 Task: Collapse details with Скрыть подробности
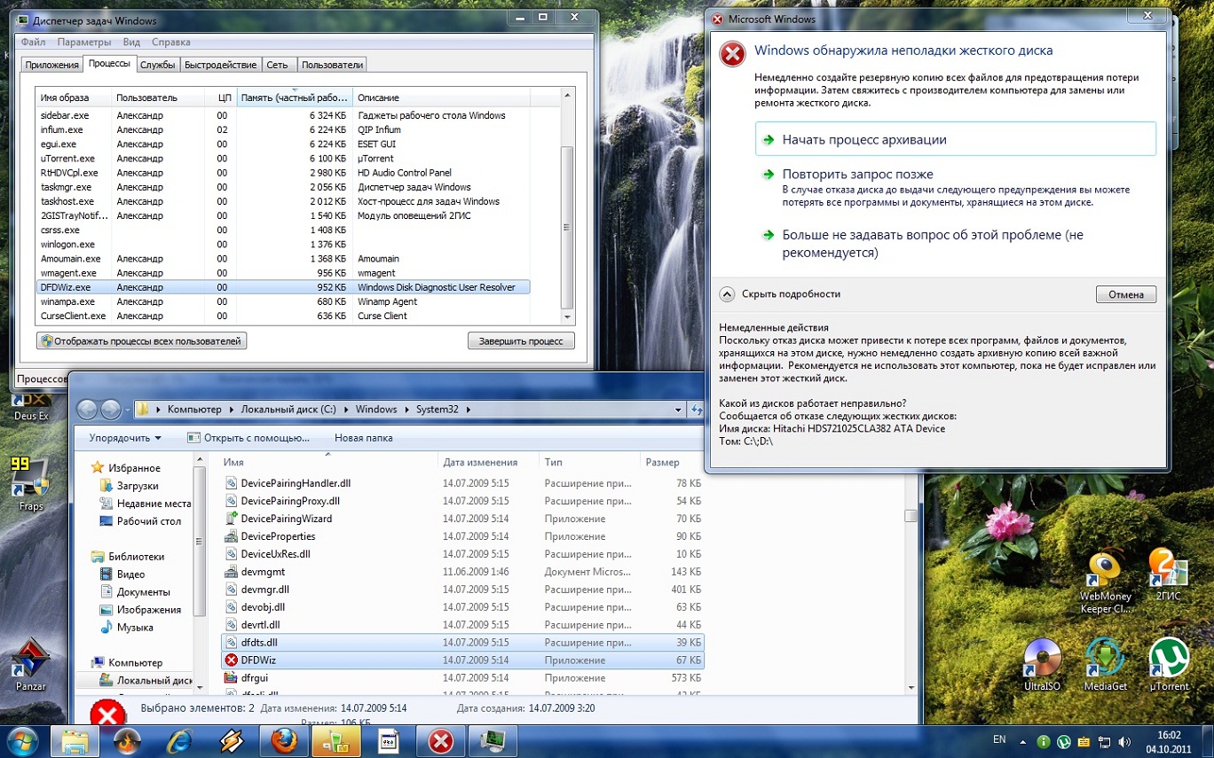[780, 294]
